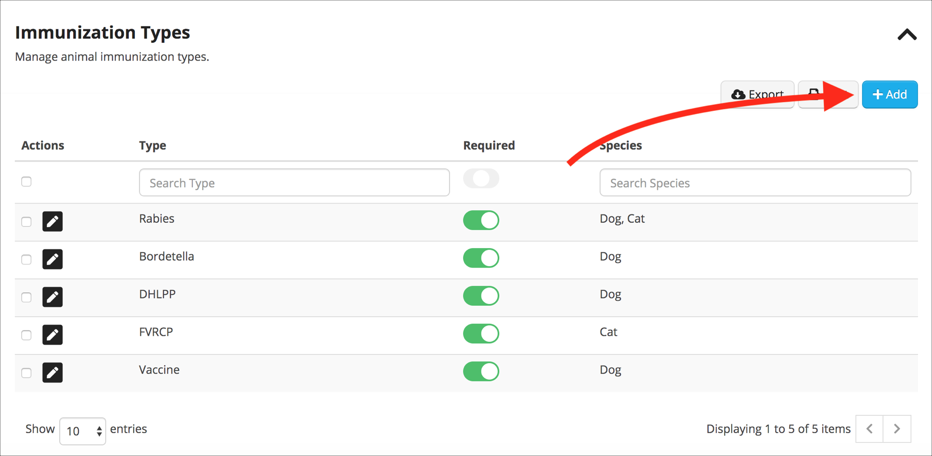Edit the FVRCP immunization type
The height and width of the screenshot is (456, 932).
click(x=52, y=334)
